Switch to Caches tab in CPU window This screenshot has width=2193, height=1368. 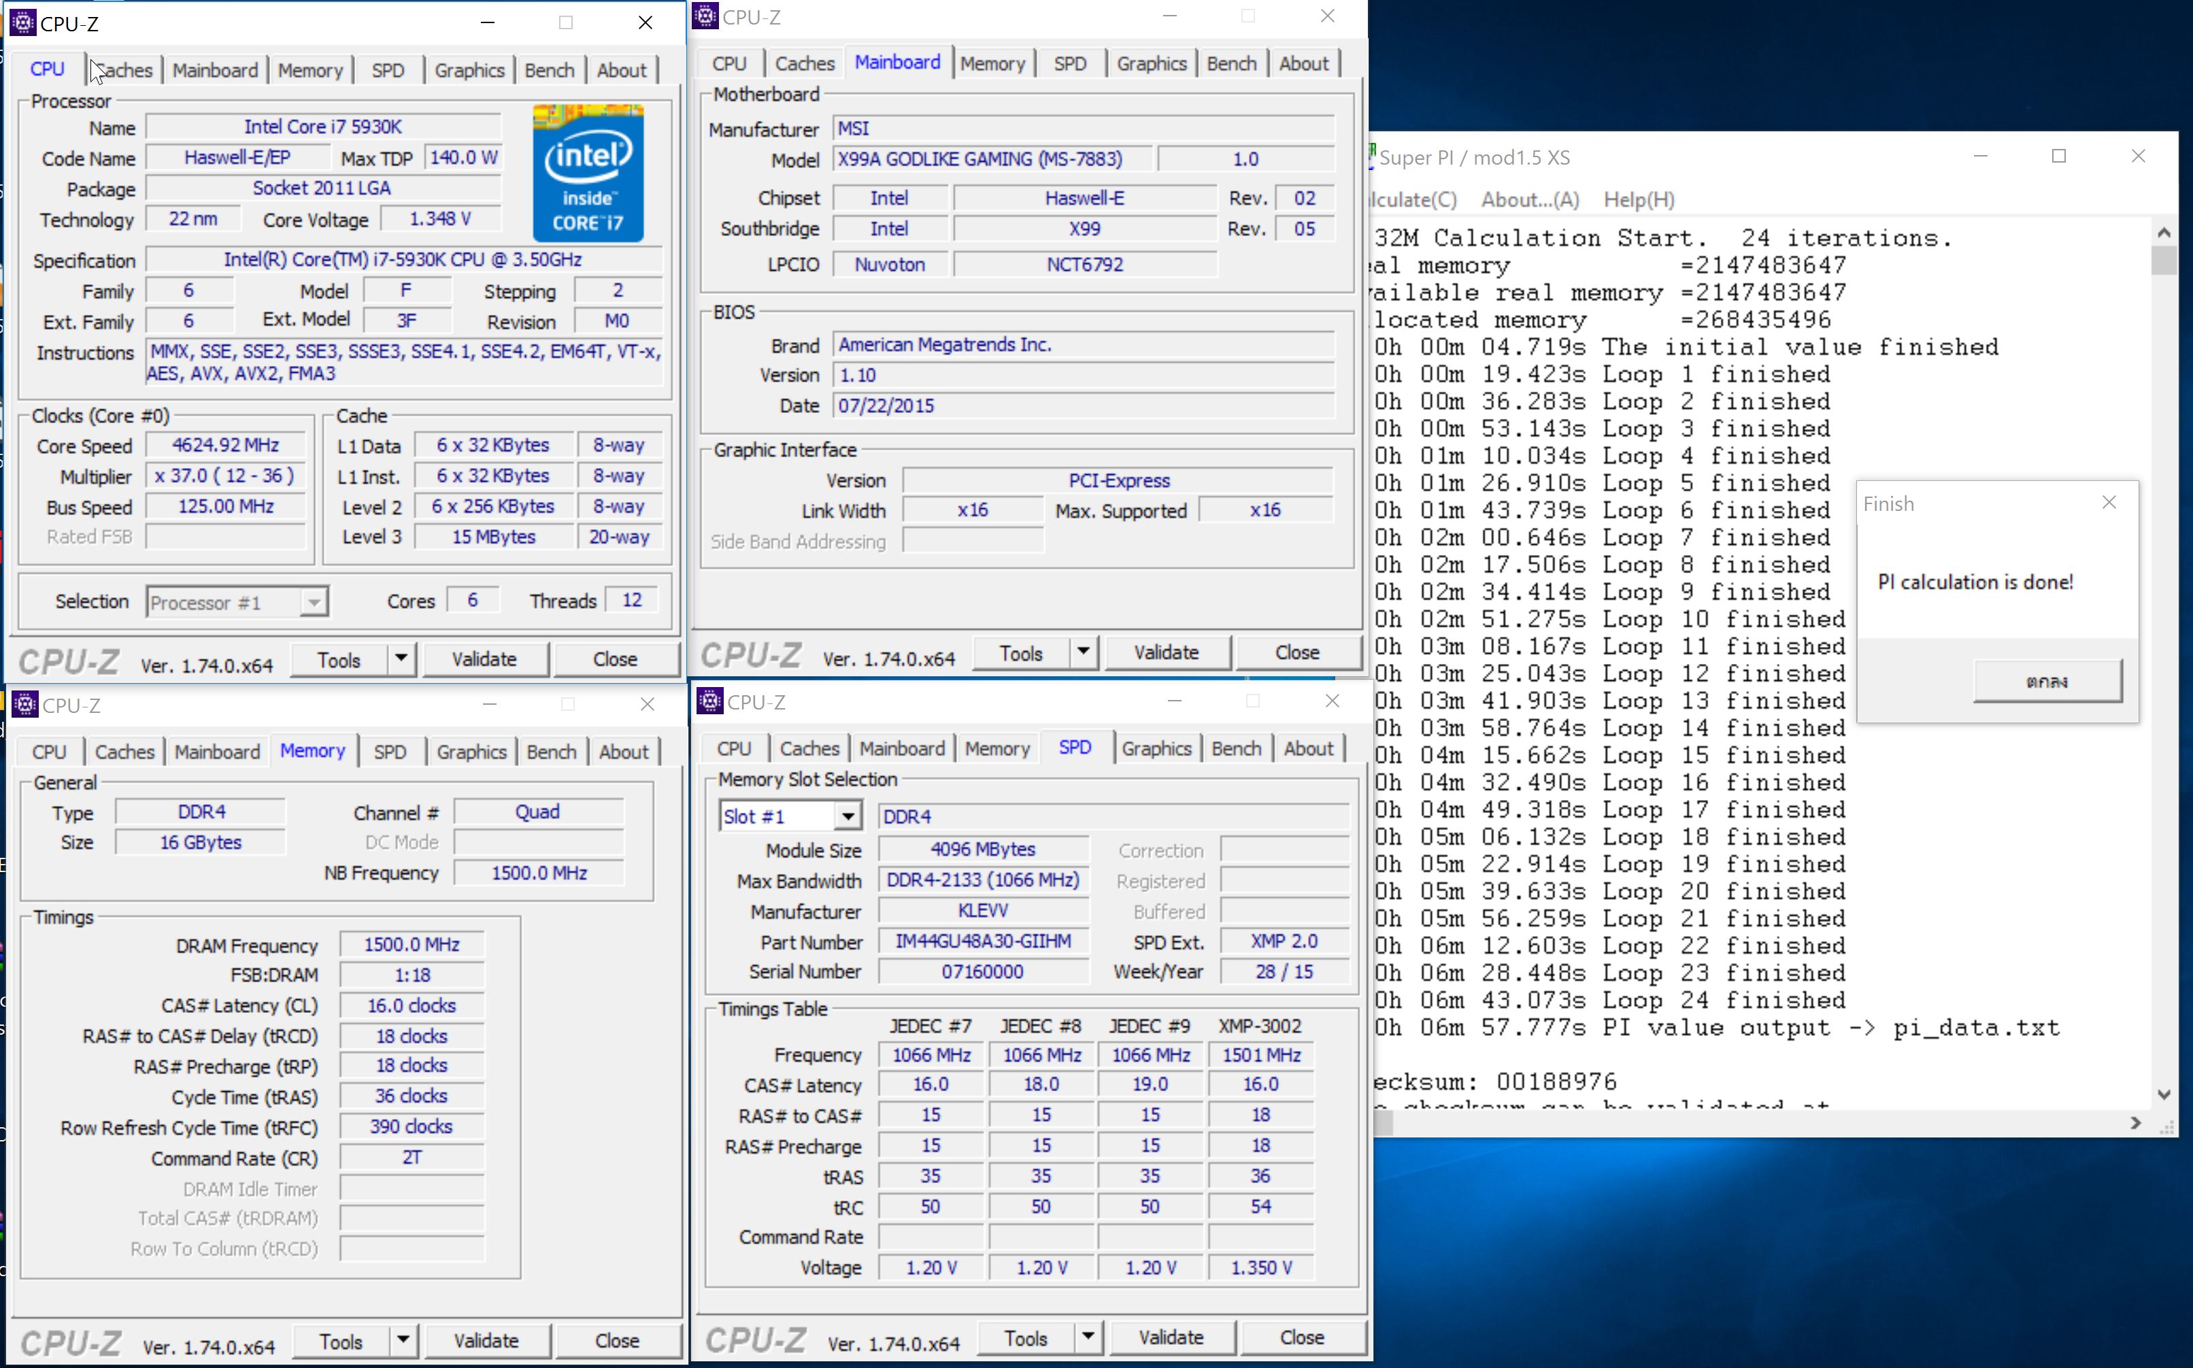[125, 69]
